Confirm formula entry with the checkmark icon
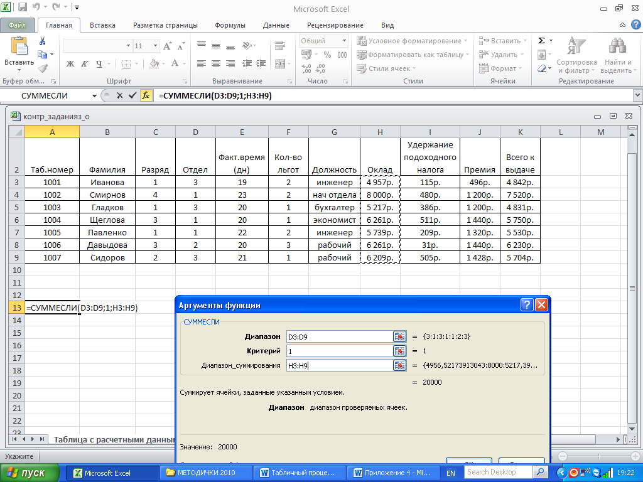The width and height of the screenshot is (643, 482). [132, 95]
